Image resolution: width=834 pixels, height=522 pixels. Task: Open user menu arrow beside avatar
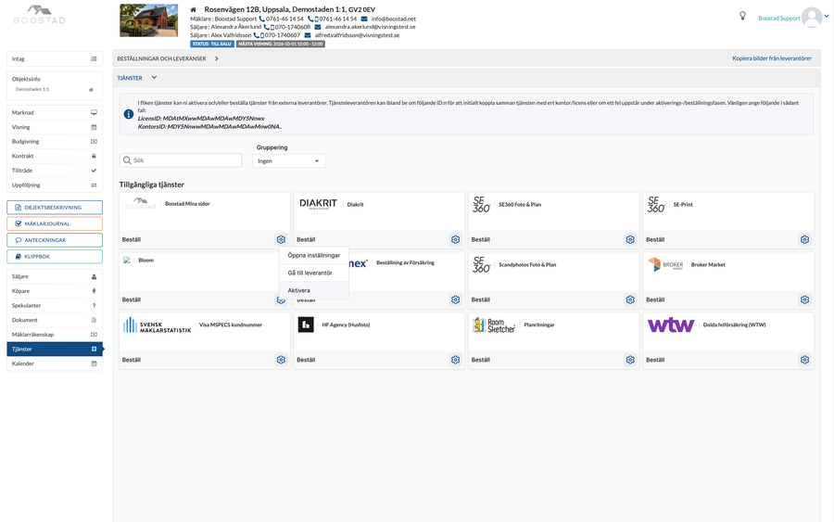pyautogui.click(x=827, y=16)
